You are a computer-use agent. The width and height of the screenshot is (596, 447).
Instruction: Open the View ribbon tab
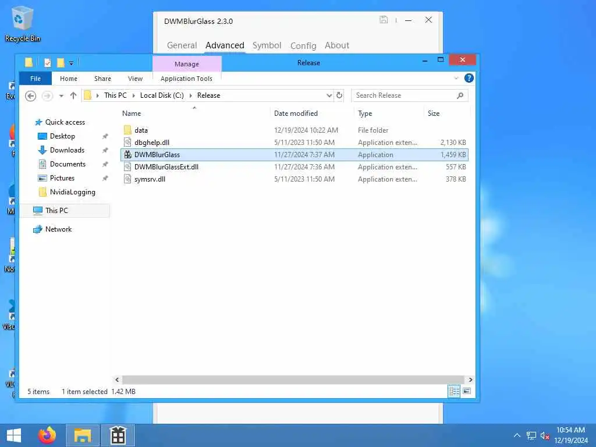[x=135, y=79]
